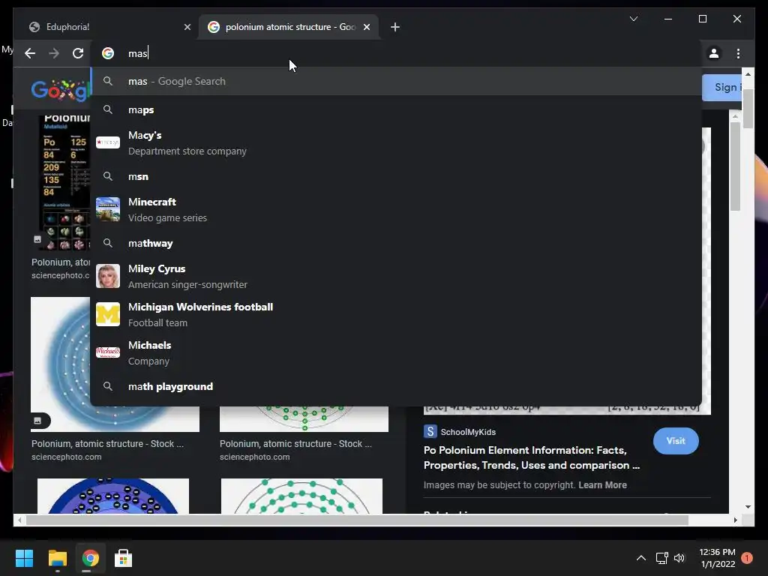Open the blue nucleus shells image thumbnail

click(113, 496)
